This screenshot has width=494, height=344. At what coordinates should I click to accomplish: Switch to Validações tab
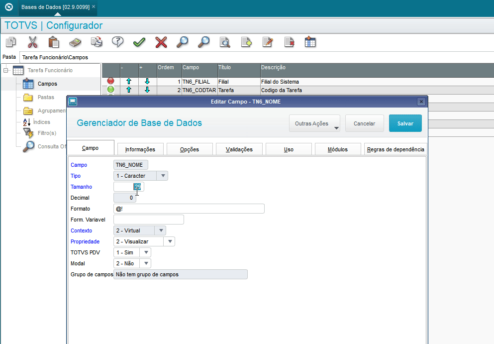pyautogui.click(x=239, y=149)
